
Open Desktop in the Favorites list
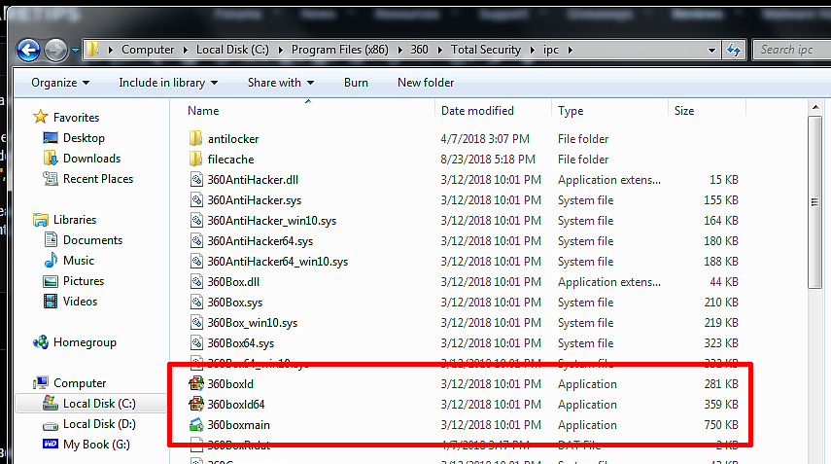pos(84,138)
